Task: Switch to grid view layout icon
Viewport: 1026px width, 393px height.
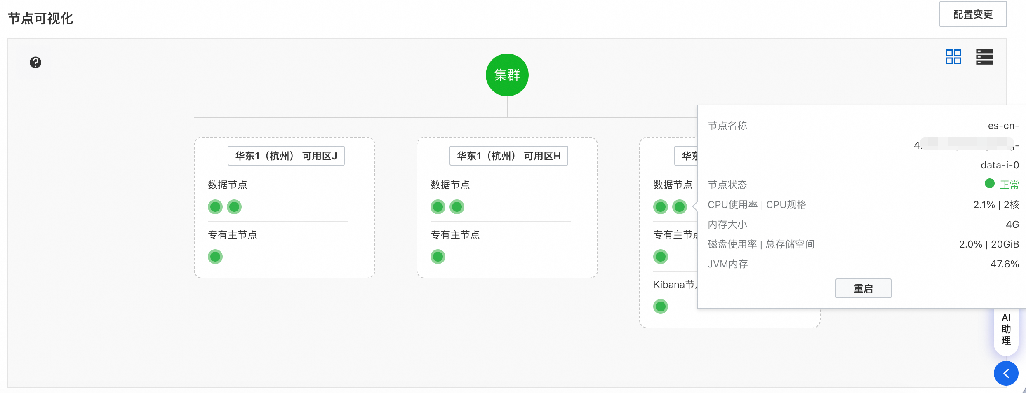Action: coord(953,57)
